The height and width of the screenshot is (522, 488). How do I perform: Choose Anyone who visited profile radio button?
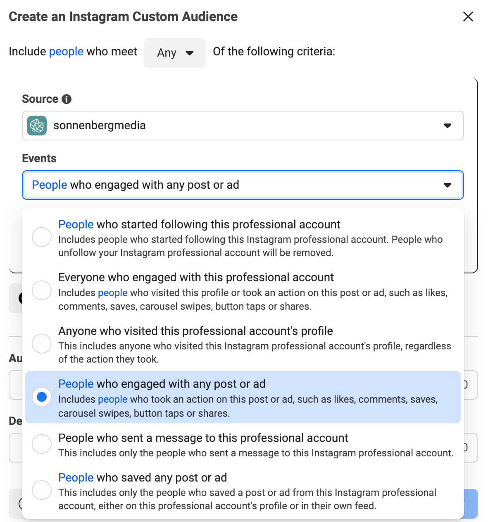pyautogui.click(x=42, y=343)
